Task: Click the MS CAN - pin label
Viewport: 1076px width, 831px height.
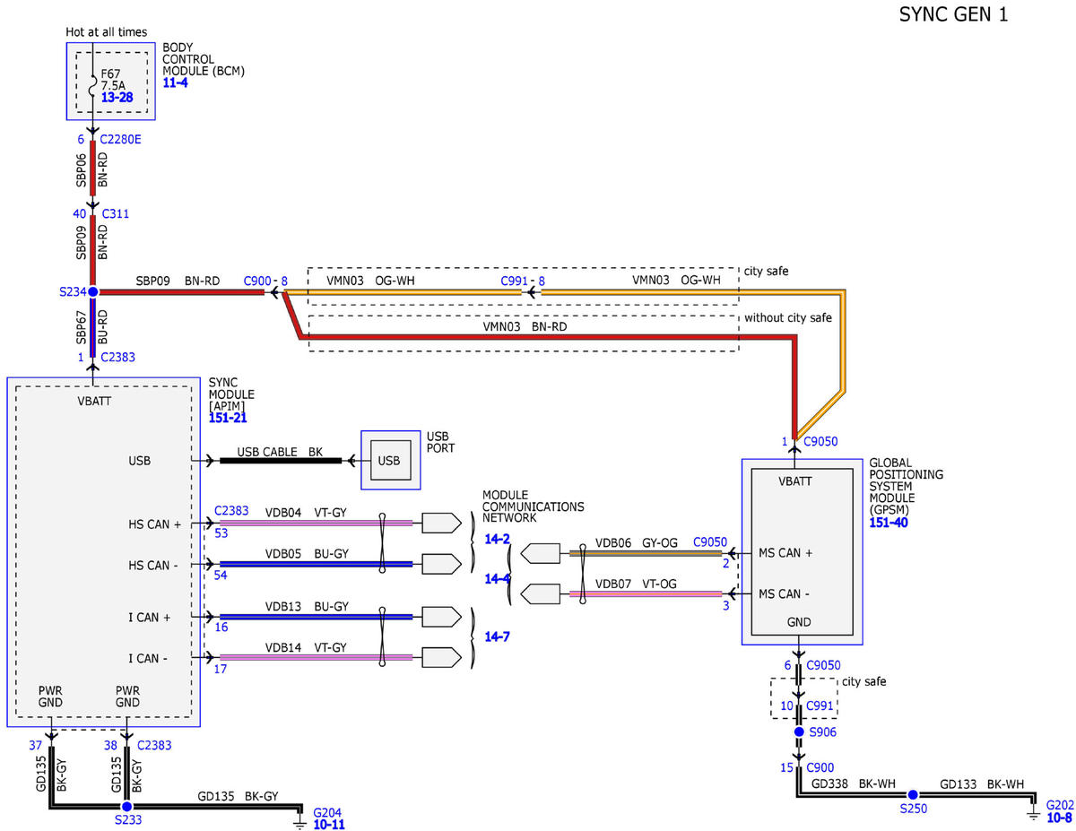Action: [784, 593]
